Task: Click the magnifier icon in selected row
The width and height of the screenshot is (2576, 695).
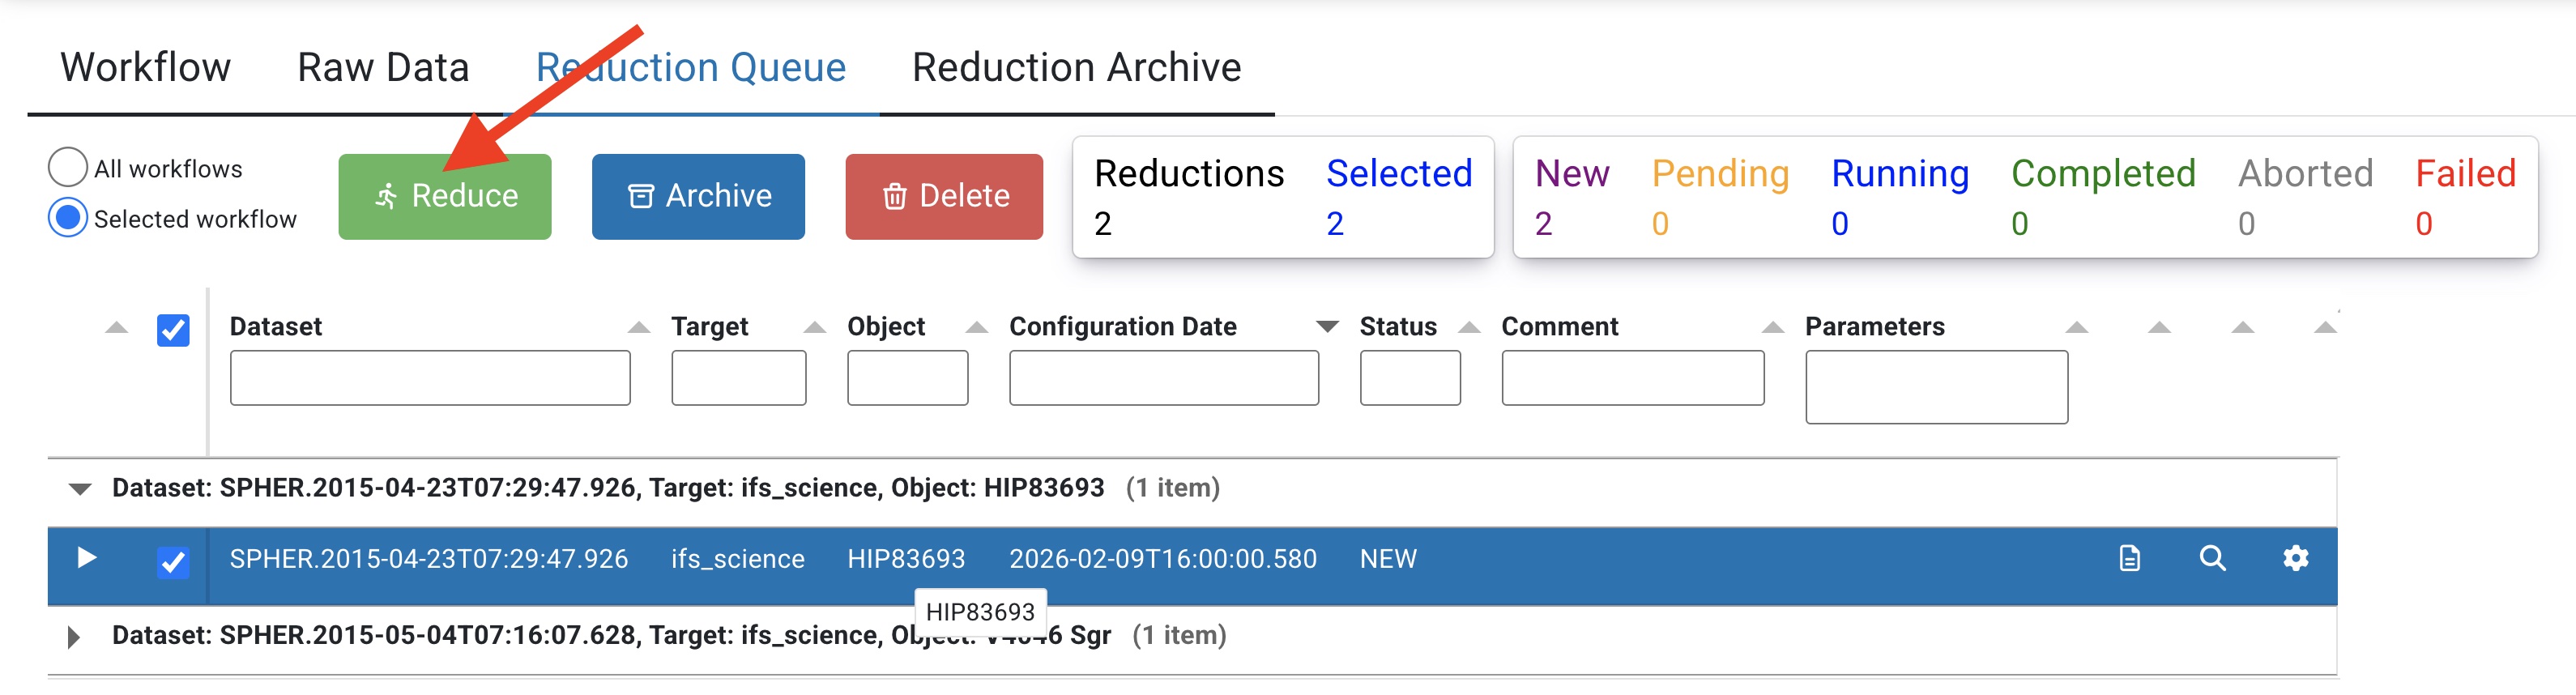Action: pyautogui.click(x=2213, y=558)
